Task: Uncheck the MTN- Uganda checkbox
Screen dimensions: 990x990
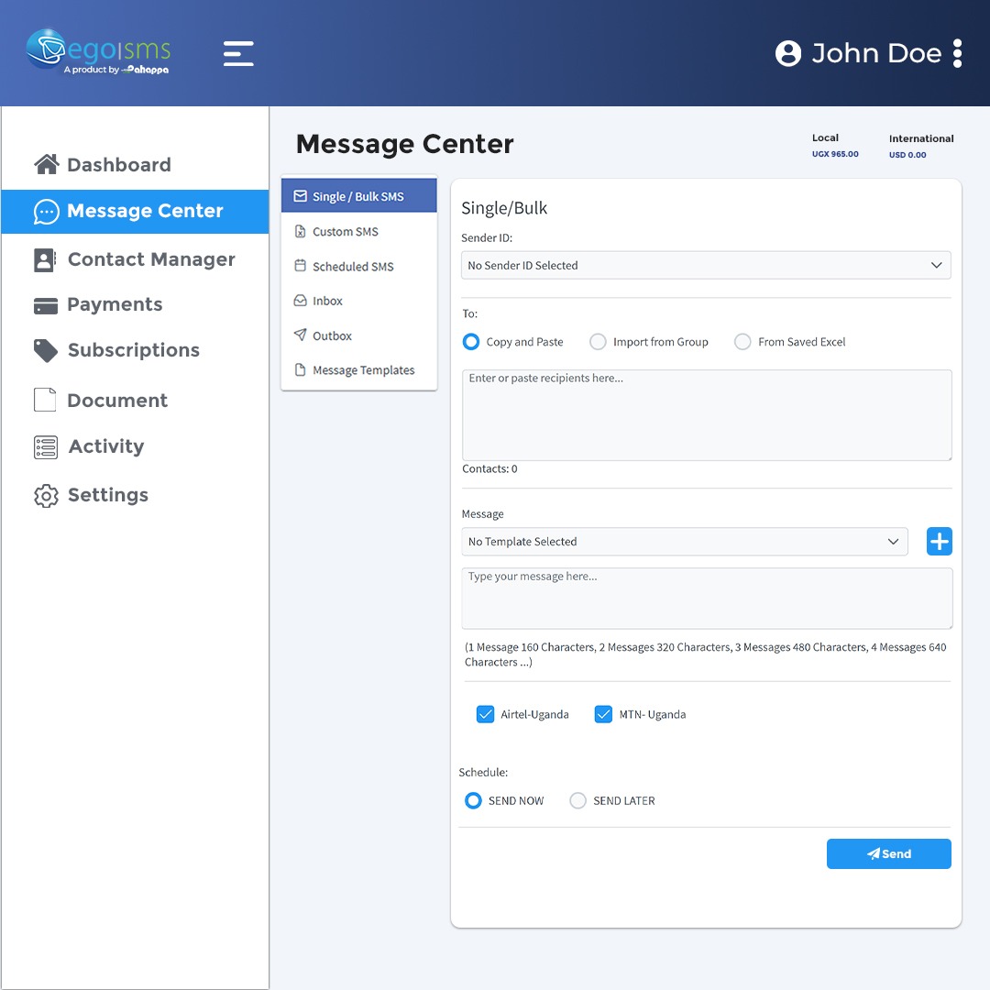Action: tap(603, 714)
